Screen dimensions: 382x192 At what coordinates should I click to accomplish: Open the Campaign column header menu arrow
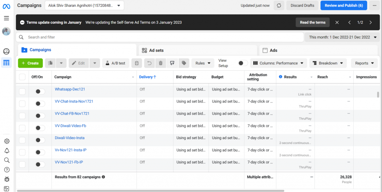point(133,77)
